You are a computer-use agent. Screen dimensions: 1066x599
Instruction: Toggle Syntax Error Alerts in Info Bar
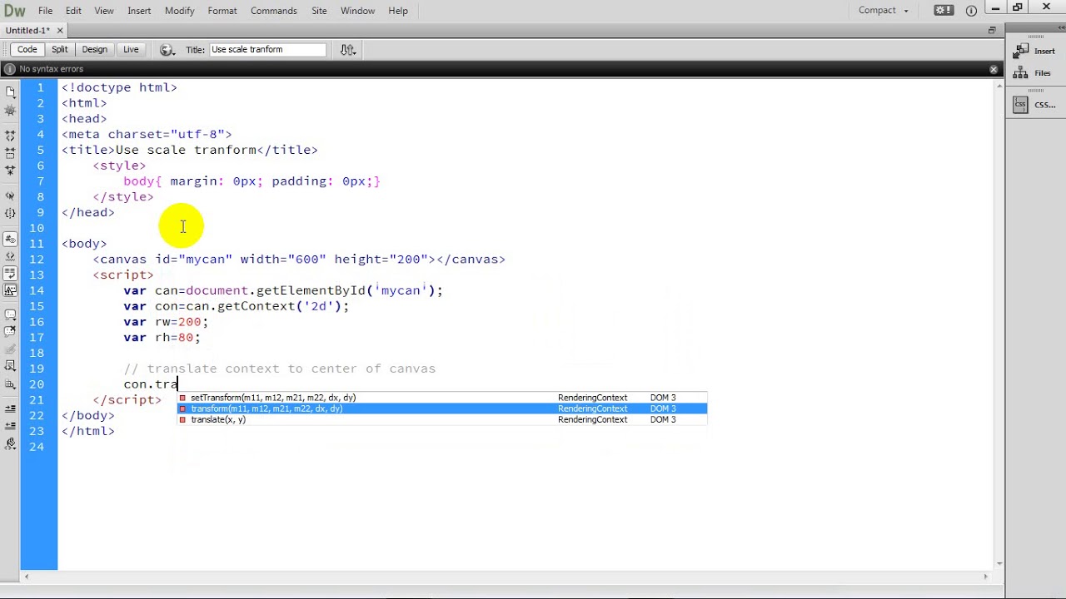[10, 290]
